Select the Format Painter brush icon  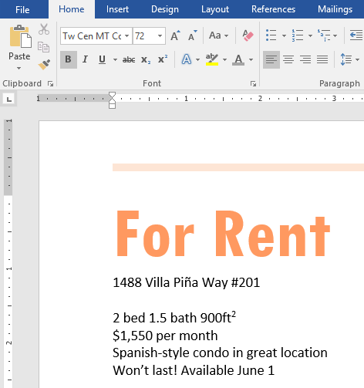pos(44,65)
